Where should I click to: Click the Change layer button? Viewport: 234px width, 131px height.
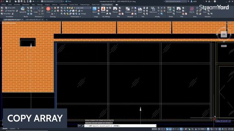pos(82,14)
